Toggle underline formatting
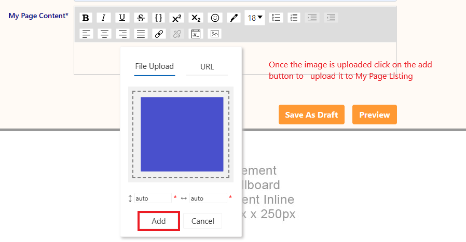This screenshot has width=466, height=242. 121,18
